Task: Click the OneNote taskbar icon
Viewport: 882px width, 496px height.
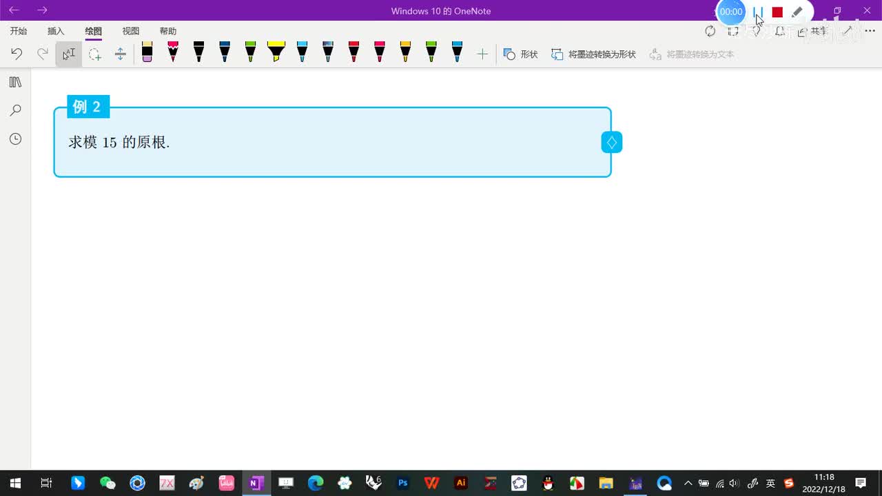Action: (x=256, y=483)
